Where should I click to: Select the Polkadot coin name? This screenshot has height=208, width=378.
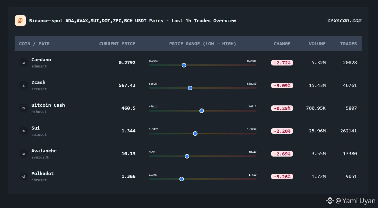(43, 173)
